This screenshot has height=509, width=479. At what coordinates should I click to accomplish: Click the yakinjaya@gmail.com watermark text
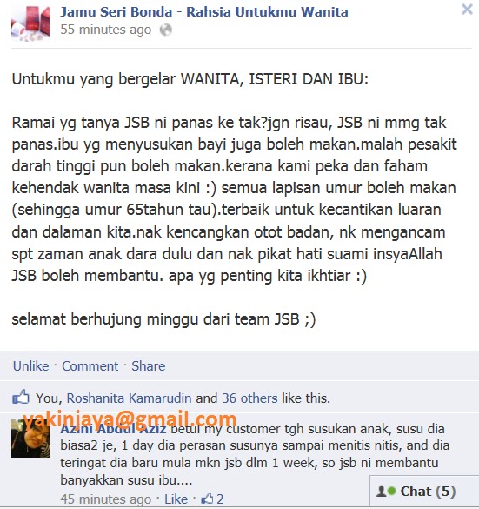(x=130, y=419)
